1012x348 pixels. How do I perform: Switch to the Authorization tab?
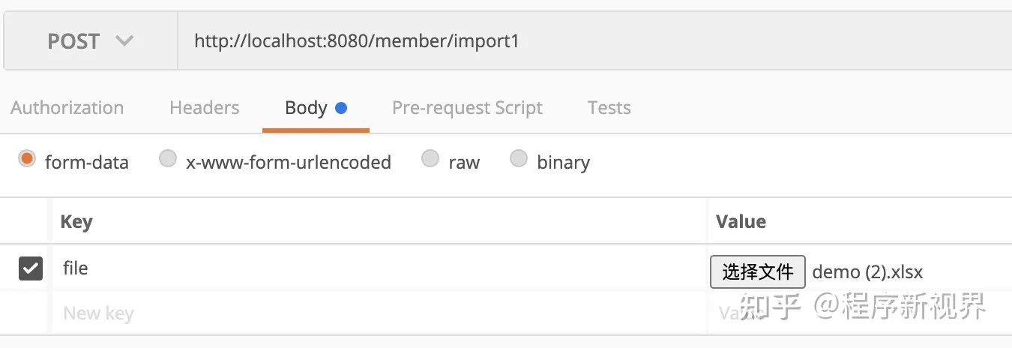[67, 108]
